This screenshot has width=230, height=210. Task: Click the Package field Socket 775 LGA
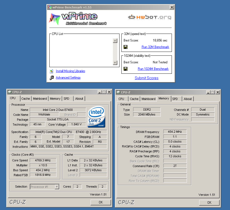(58, 119)
